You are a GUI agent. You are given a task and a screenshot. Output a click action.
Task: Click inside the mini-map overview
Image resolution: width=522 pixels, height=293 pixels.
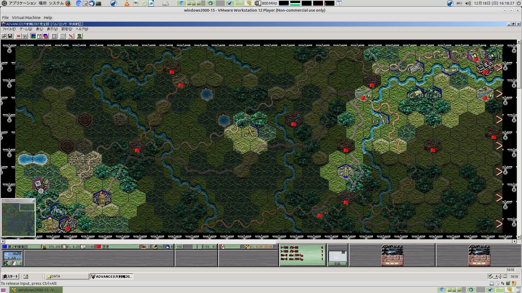point(18,219)
